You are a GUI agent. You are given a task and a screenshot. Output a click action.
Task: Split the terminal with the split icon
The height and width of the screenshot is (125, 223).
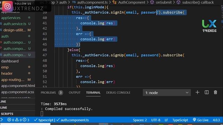(x=207, y=92)
